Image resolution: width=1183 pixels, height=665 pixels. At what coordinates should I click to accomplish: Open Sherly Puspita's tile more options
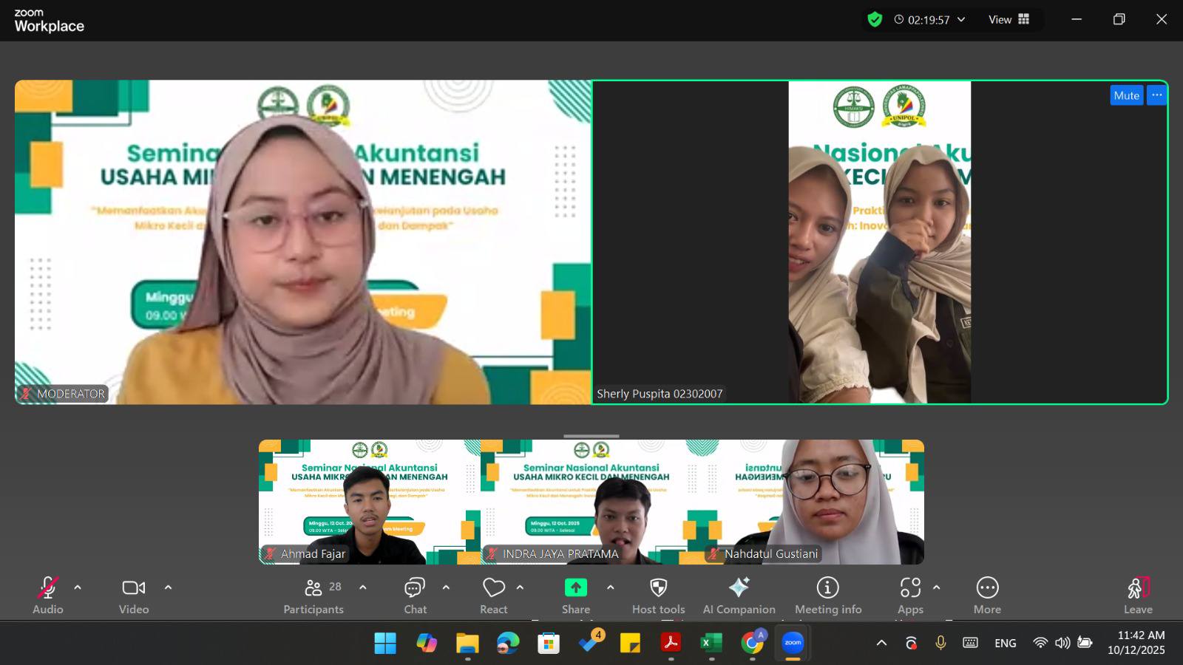coord(1156,95)
